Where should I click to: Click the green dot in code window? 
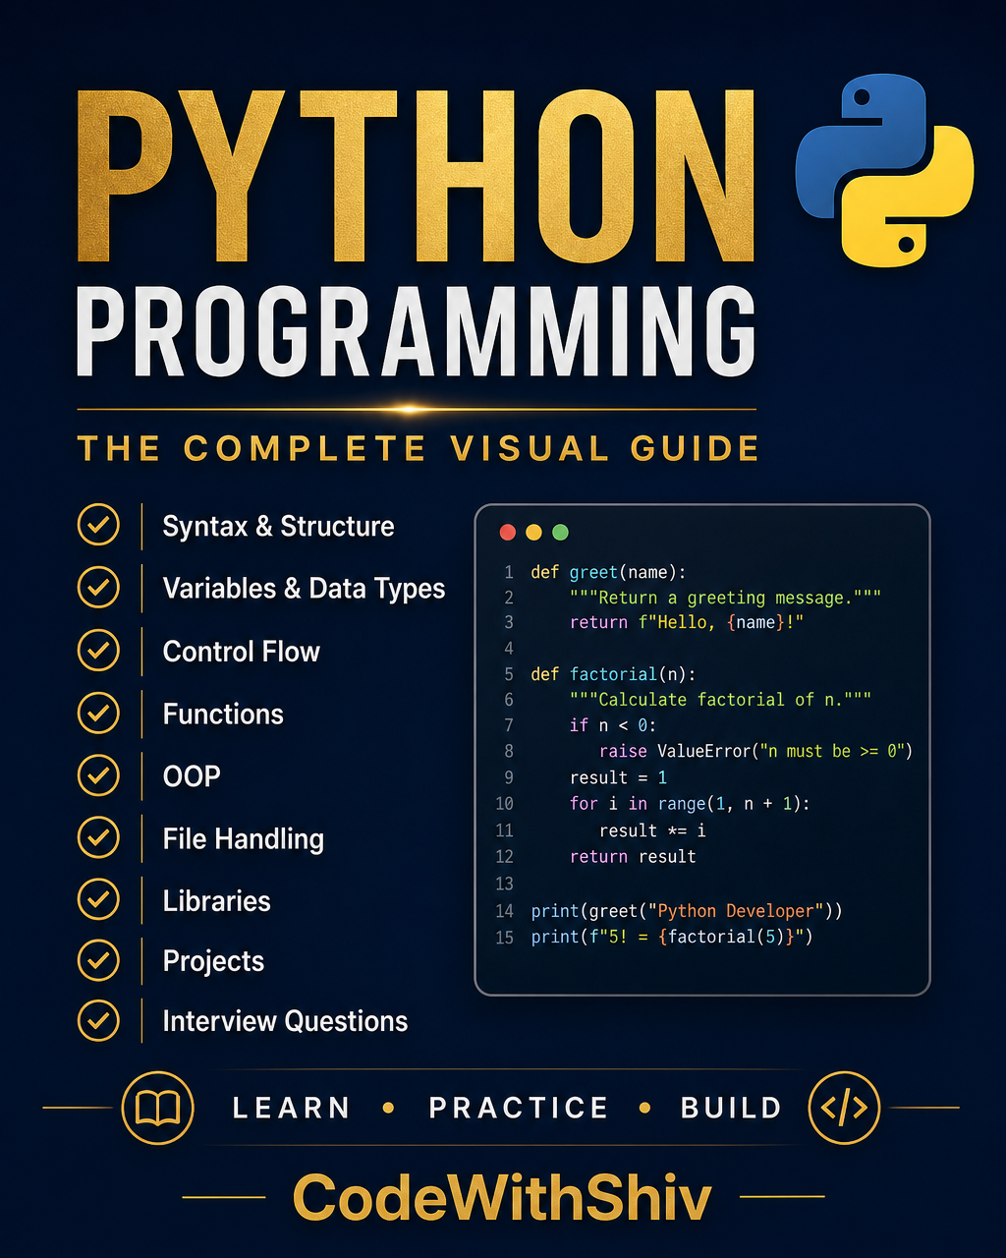tap(560, 533)
